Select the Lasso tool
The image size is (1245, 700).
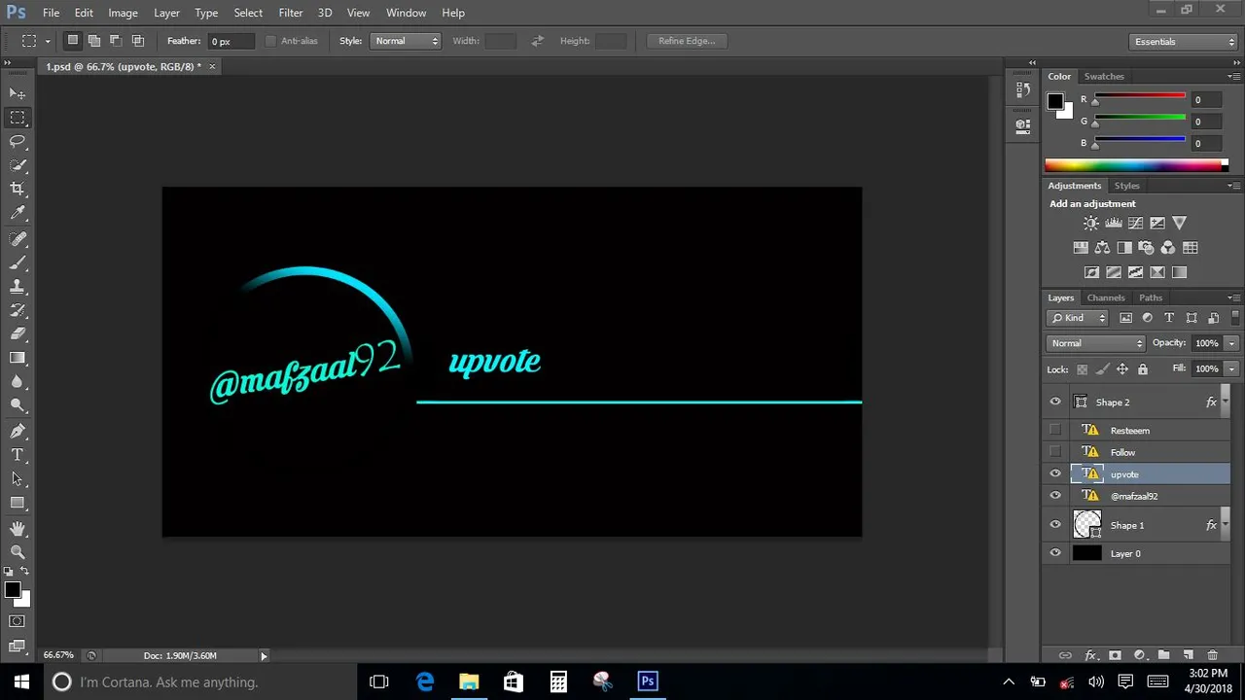pos(18,141)
